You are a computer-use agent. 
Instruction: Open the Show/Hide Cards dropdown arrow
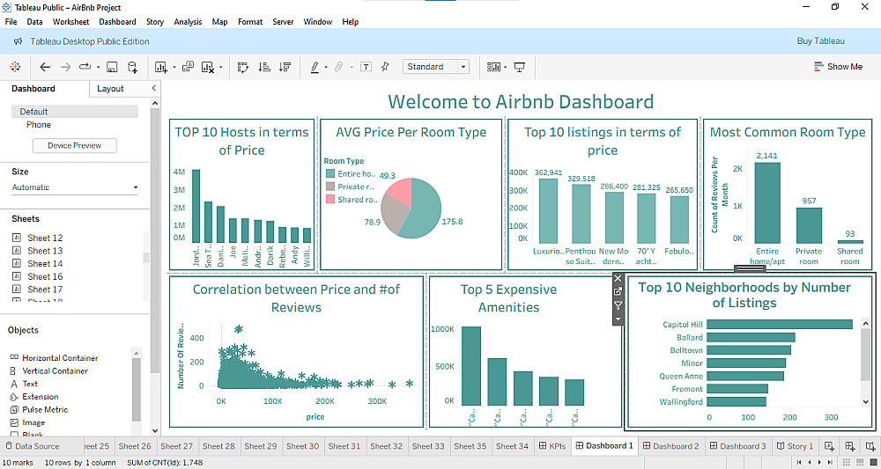pyautogui.click(x=506, y=68)
